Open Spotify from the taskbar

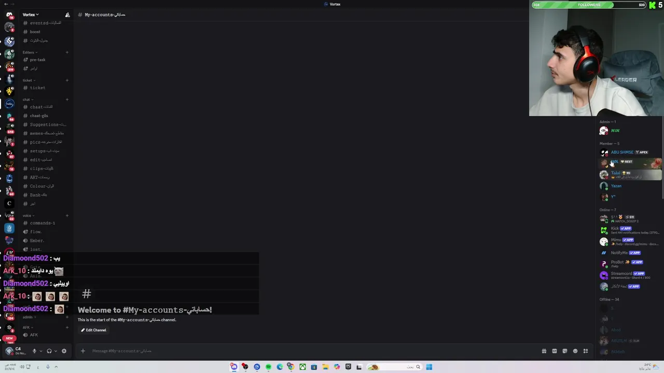pyautogui.click(x=268, y=367)
